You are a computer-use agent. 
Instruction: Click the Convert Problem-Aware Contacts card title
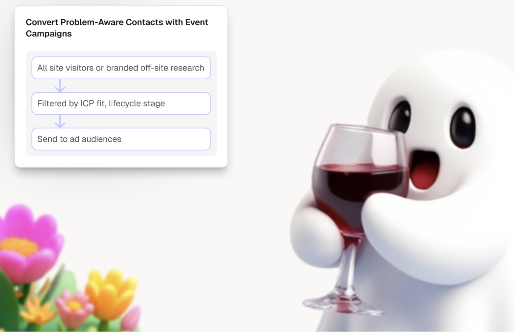117,28
